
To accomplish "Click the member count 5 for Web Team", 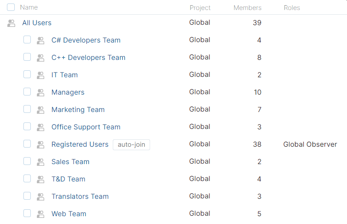I will (x=259, y=214).
